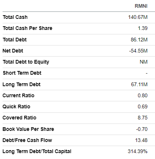Select the Long Term Debt label
The height and width of the screenshot is (159, 155).
coord(21,85)
